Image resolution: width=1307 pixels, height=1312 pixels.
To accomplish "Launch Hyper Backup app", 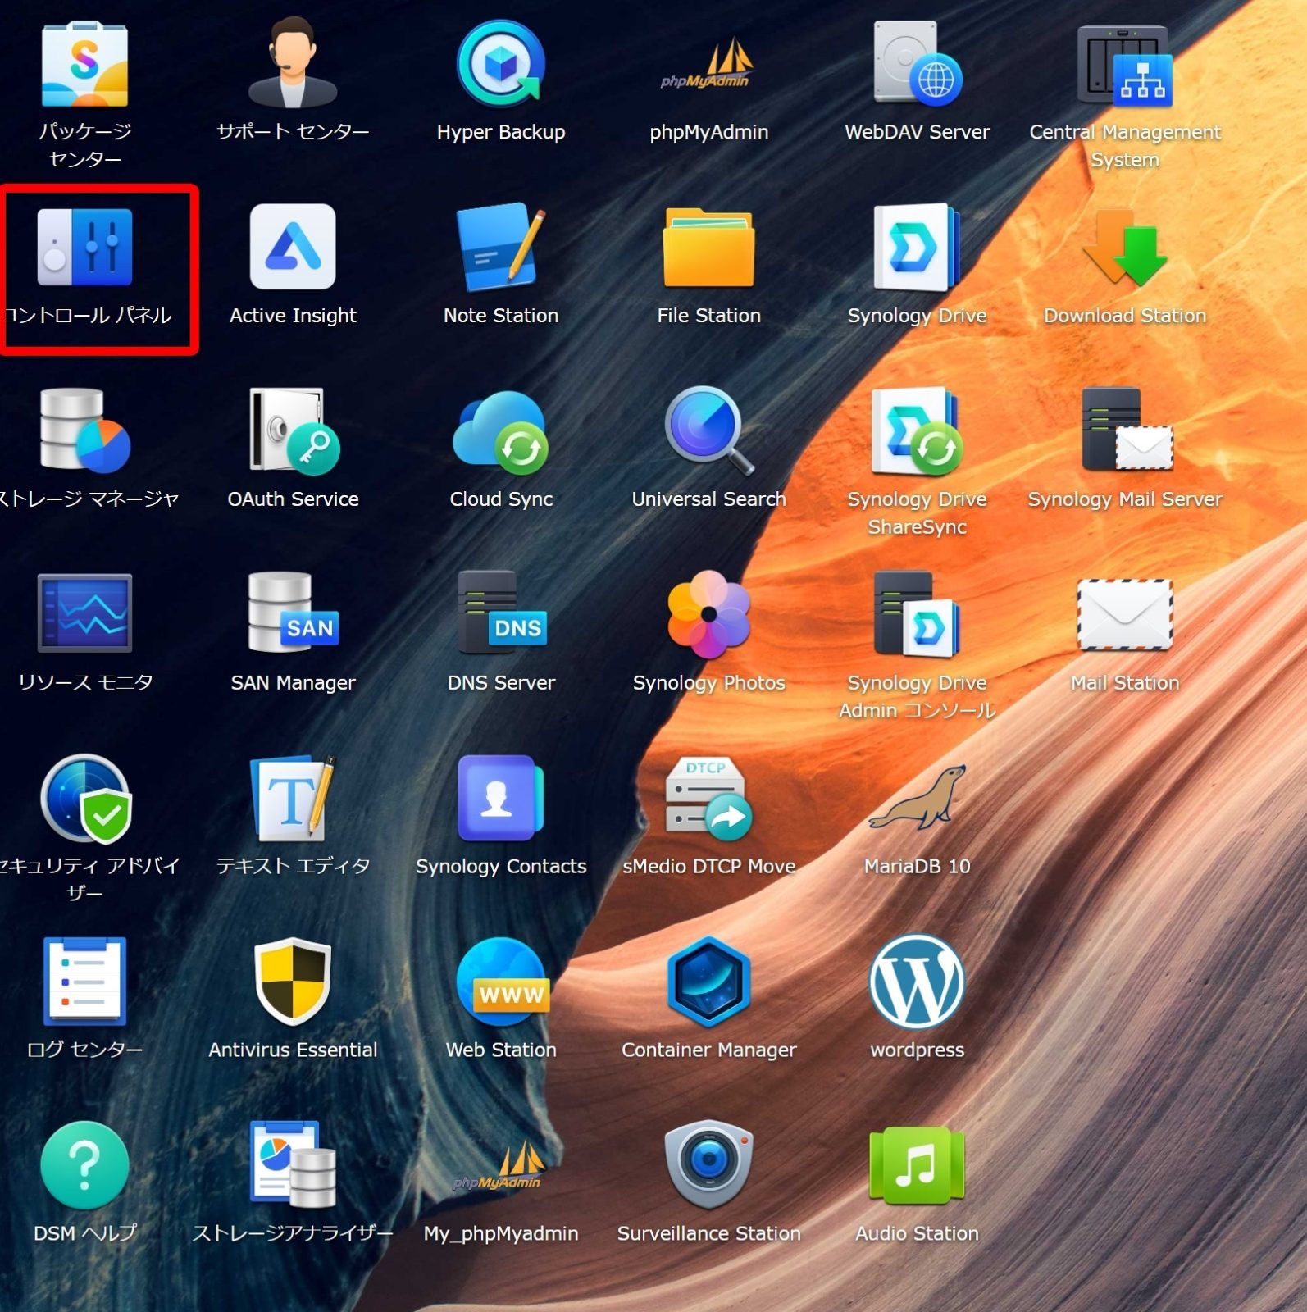I will (x=500, y=66).
